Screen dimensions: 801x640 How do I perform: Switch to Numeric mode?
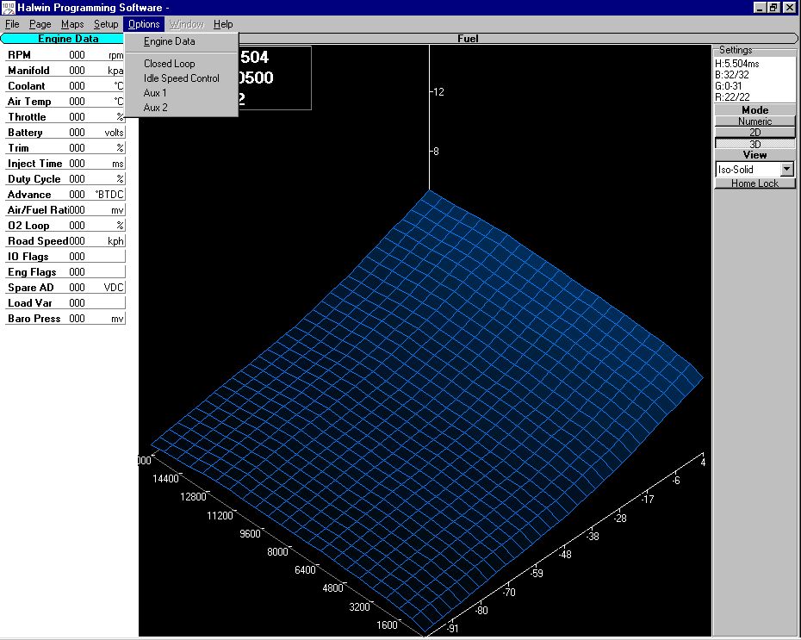(x=754, y=121)
